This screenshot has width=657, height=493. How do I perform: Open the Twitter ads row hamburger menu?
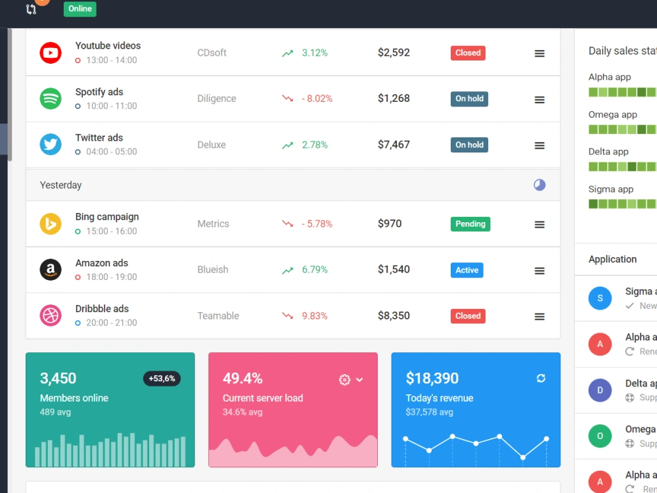click(x=539, y=145)
